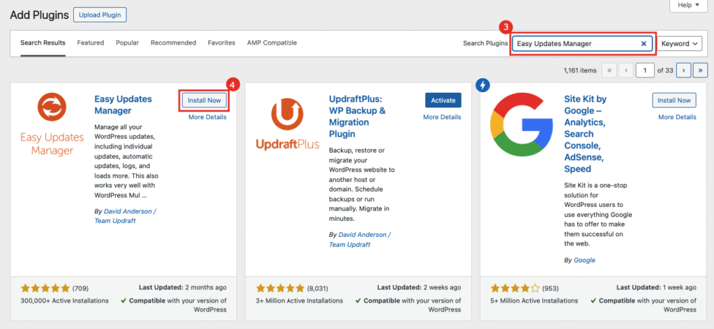Click the 3+ Million Active Installations text

pos(299,301)
